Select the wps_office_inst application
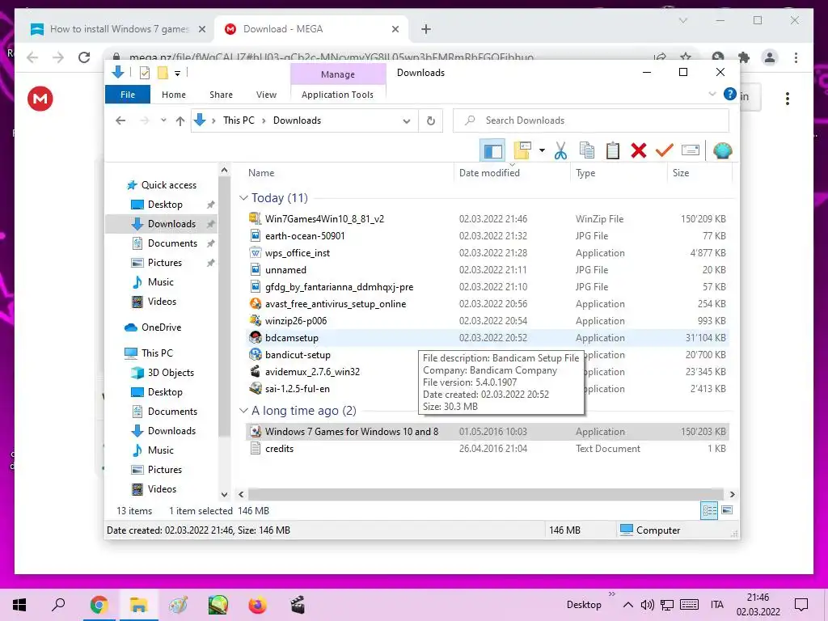828x621 pixels. (488, 253)
